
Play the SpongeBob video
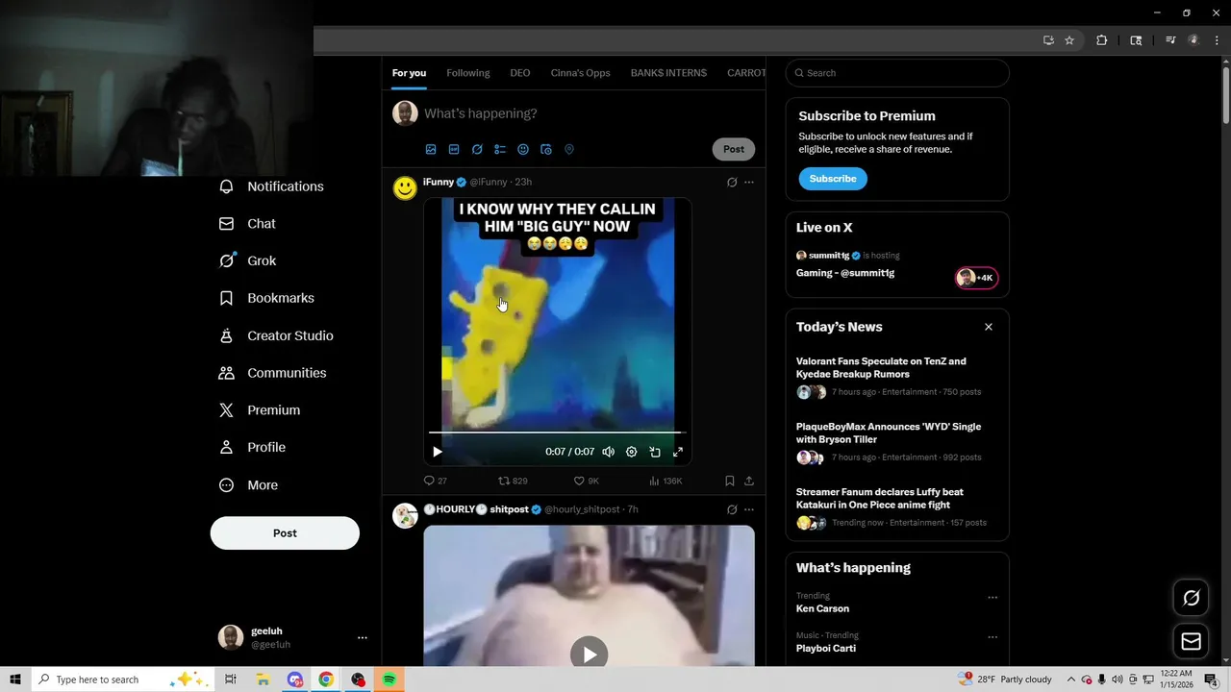pyautogui.click(x=438, y=452)
